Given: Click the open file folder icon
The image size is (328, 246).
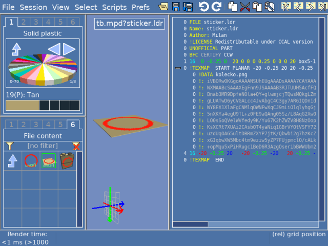Looking at the screenshot, I should [x=163, y=7].
